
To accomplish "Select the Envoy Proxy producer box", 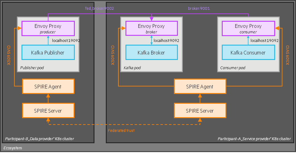I will coord(48,28).
